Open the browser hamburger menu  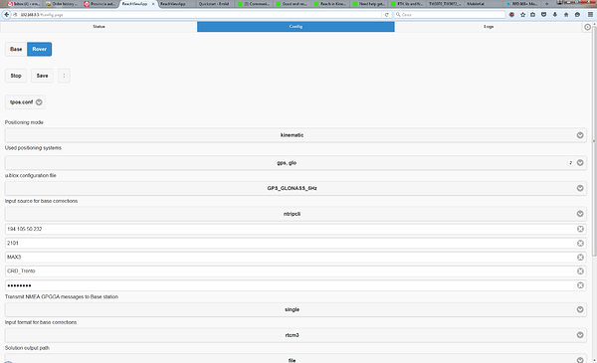point(590,15)
